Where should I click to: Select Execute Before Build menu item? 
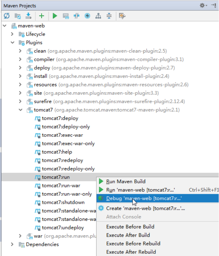(x=158, y=227)
